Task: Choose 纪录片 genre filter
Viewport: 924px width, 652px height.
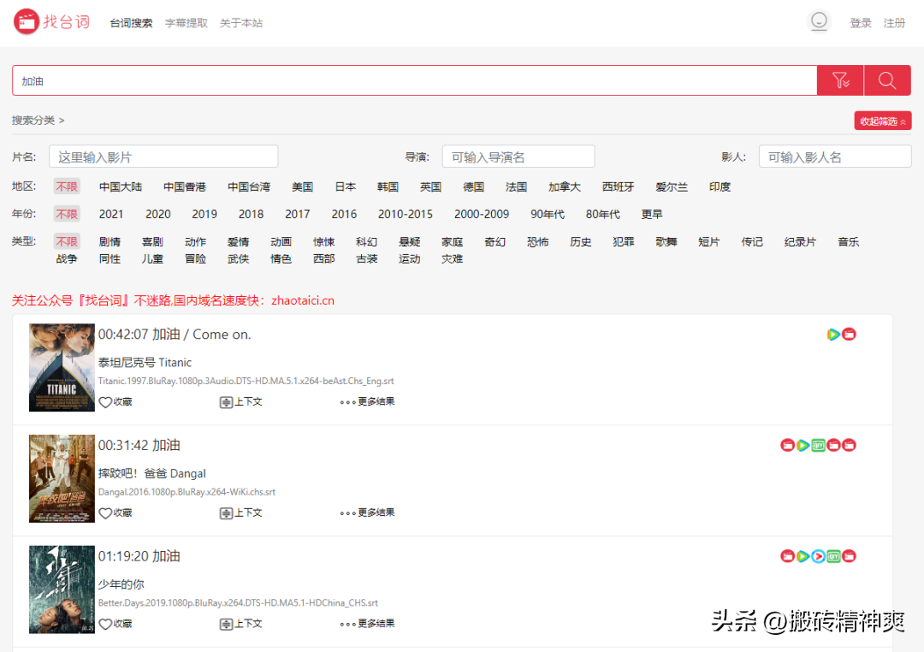Action: (x=800, y=241)
